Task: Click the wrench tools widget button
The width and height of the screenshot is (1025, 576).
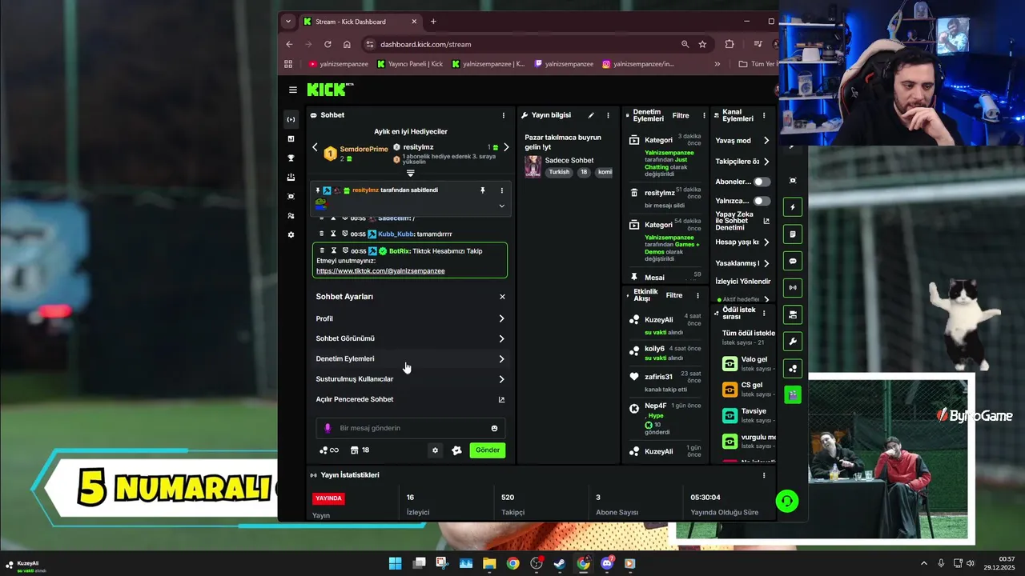Action: coord(793,342)
